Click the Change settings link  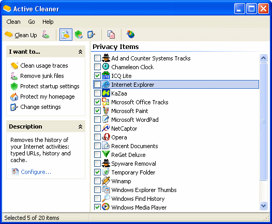(40, 107)
